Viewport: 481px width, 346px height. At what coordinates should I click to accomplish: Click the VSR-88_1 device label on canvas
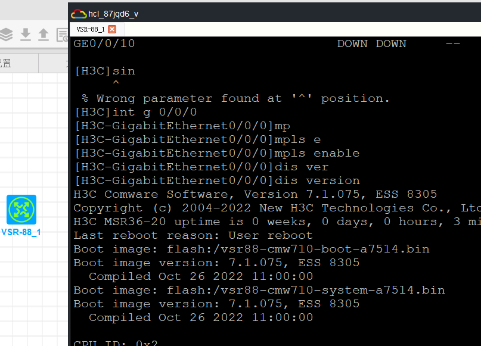click(21, 232)
